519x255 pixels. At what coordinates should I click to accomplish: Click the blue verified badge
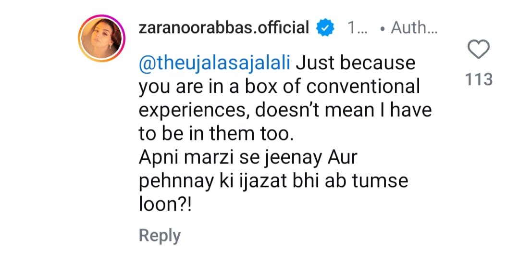pyautogui.click(x=325, y=28)
